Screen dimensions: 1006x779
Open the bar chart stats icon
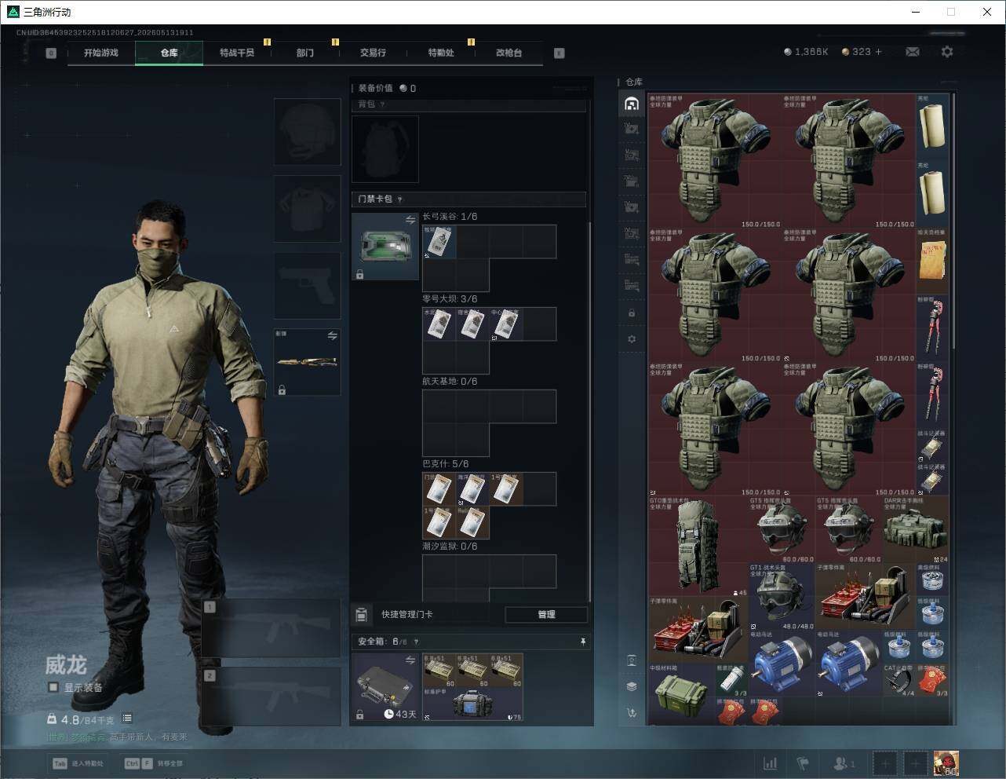[771, 763]
